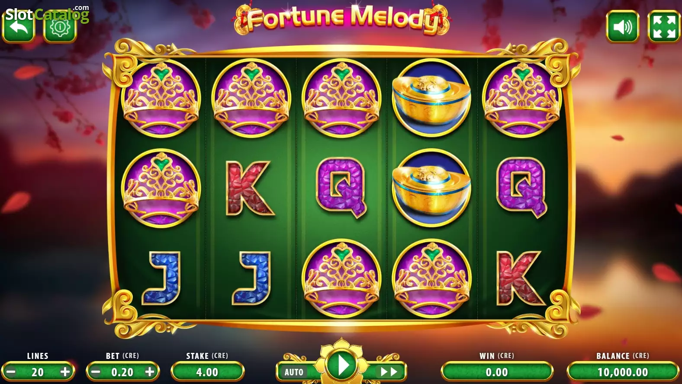Decrease the number of lines

11,372
